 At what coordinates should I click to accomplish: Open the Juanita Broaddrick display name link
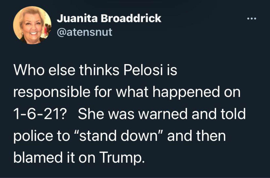tap(109, 19)
